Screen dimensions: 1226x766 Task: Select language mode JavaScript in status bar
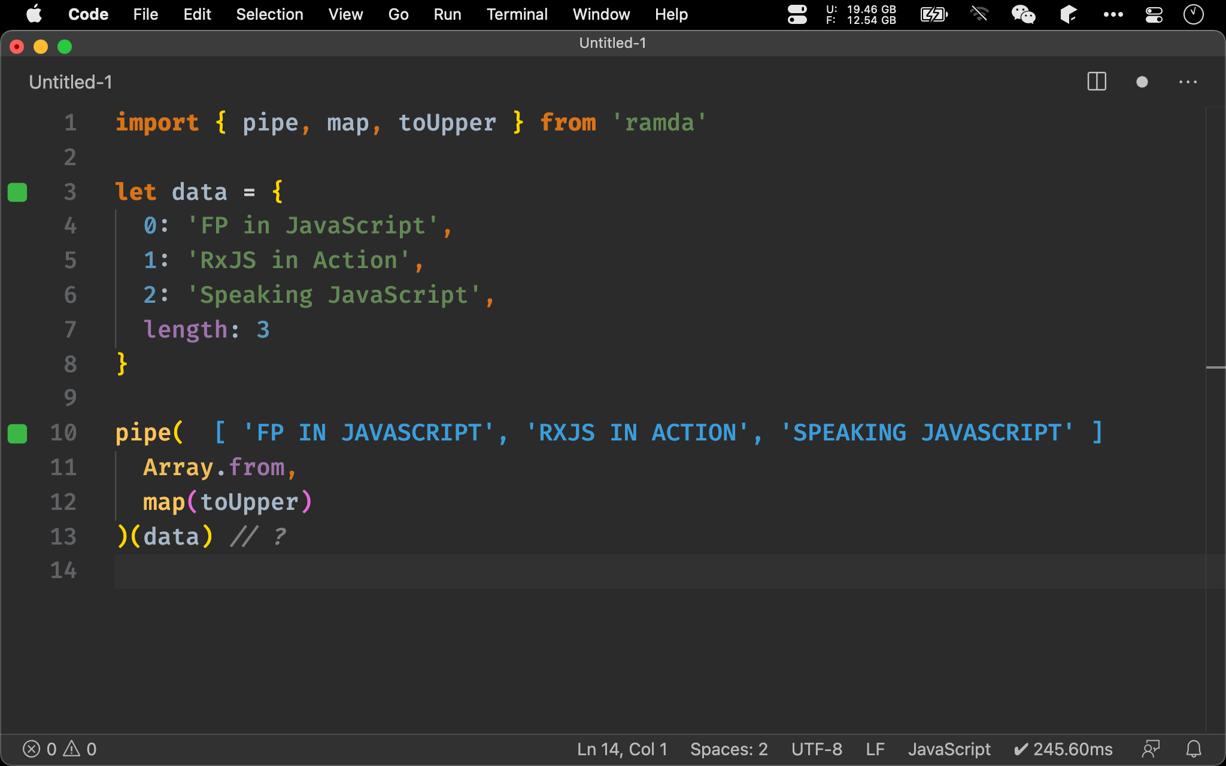point(949,749)
